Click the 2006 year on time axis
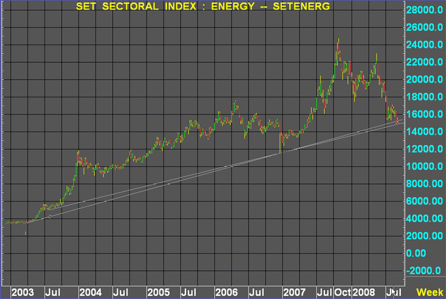The image size is (446, 299). tap(226, 293)
